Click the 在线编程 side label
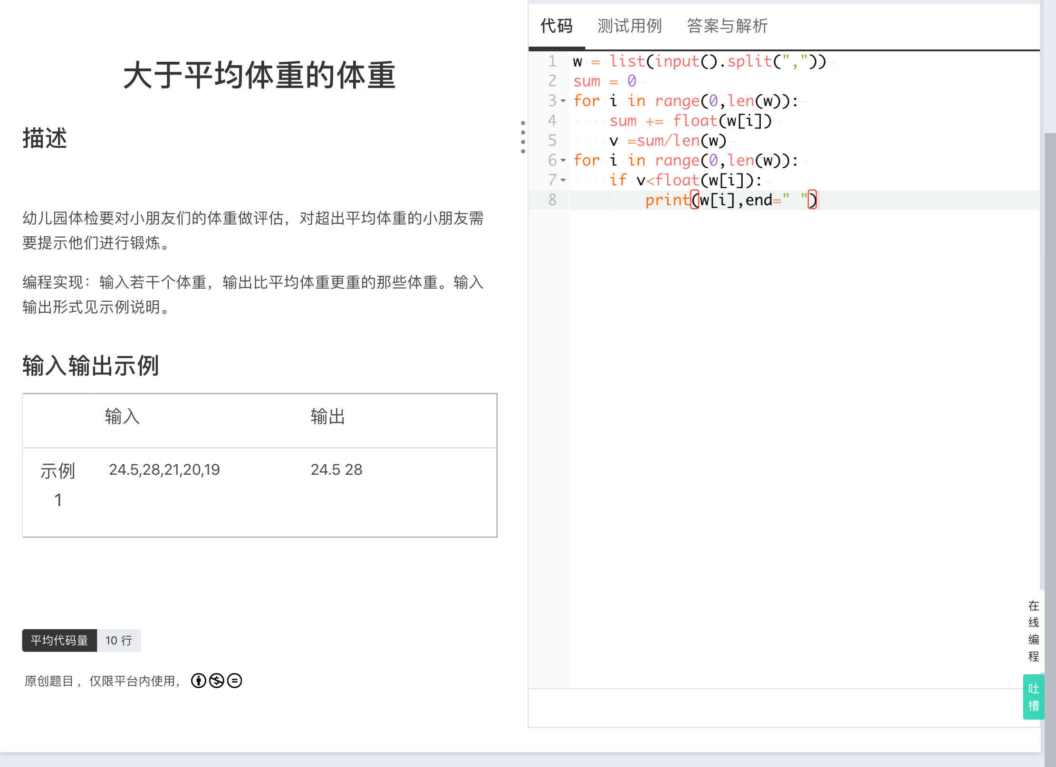Image resolution: width=1056 pixels, height=767 pixels. click(1033, 631)
